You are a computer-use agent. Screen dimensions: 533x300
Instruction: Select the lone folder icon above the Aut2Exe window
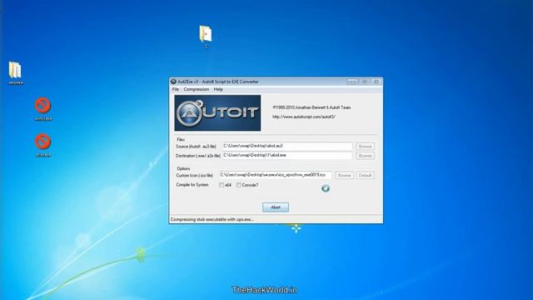[x=206, y=36]
